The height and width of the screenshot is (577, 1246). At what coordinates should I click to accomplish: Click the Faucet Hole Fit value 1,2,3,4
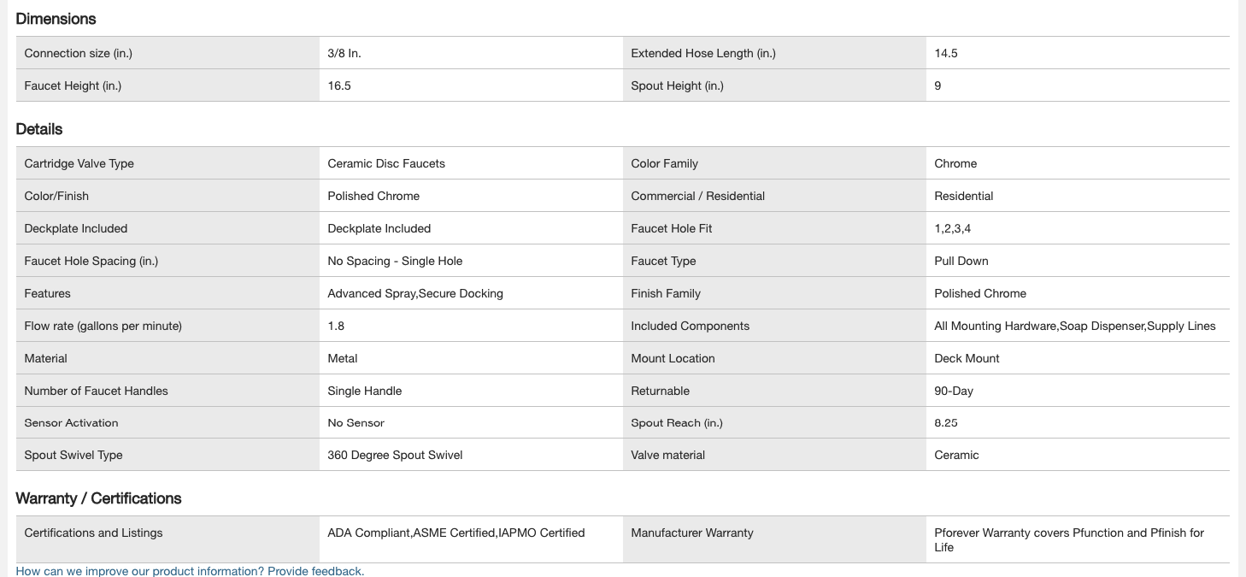click(x=953, y=228)
